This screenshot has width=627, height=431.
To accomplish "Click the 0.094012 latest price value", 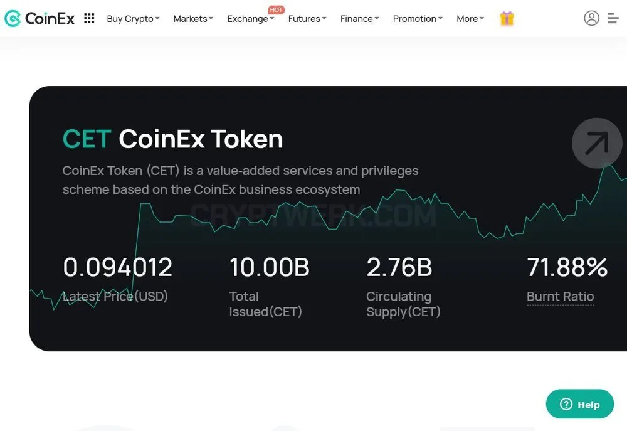I will (118, 267).
